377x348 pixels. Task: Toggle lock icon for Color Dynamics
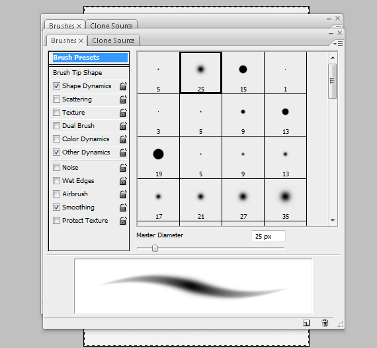tap(123, 139)
